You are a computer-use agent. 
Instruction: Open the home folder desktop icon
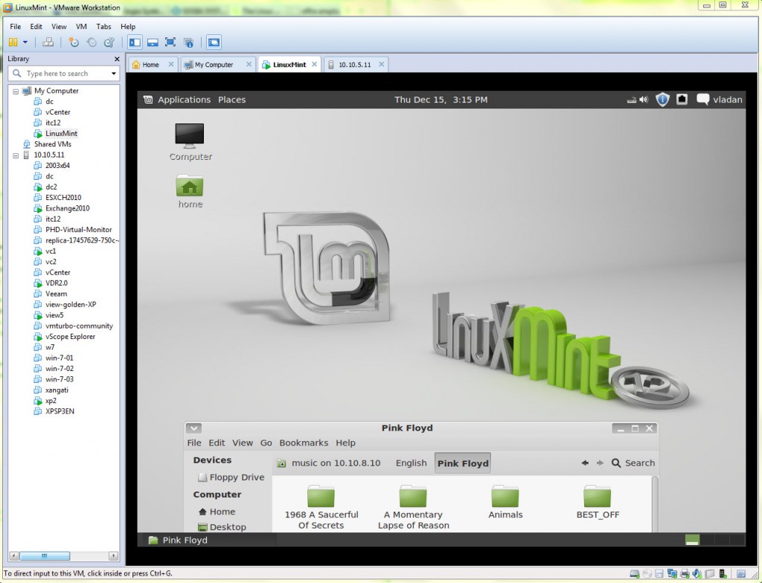point(190,190)
